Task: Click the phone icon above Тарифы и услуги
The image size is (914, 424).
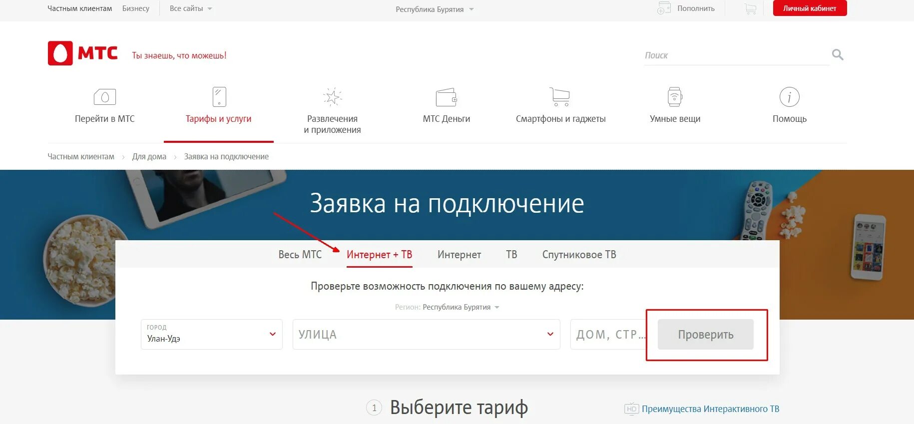Action: click(x=219, y=97)
